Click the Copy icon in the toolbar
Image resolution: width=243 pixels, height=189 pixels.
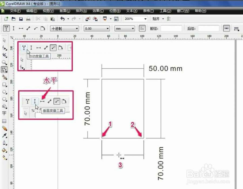point(45,19)
